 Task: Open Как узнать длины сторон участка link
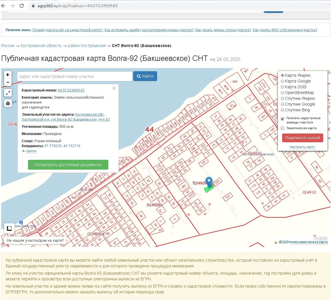pos(223,30)
